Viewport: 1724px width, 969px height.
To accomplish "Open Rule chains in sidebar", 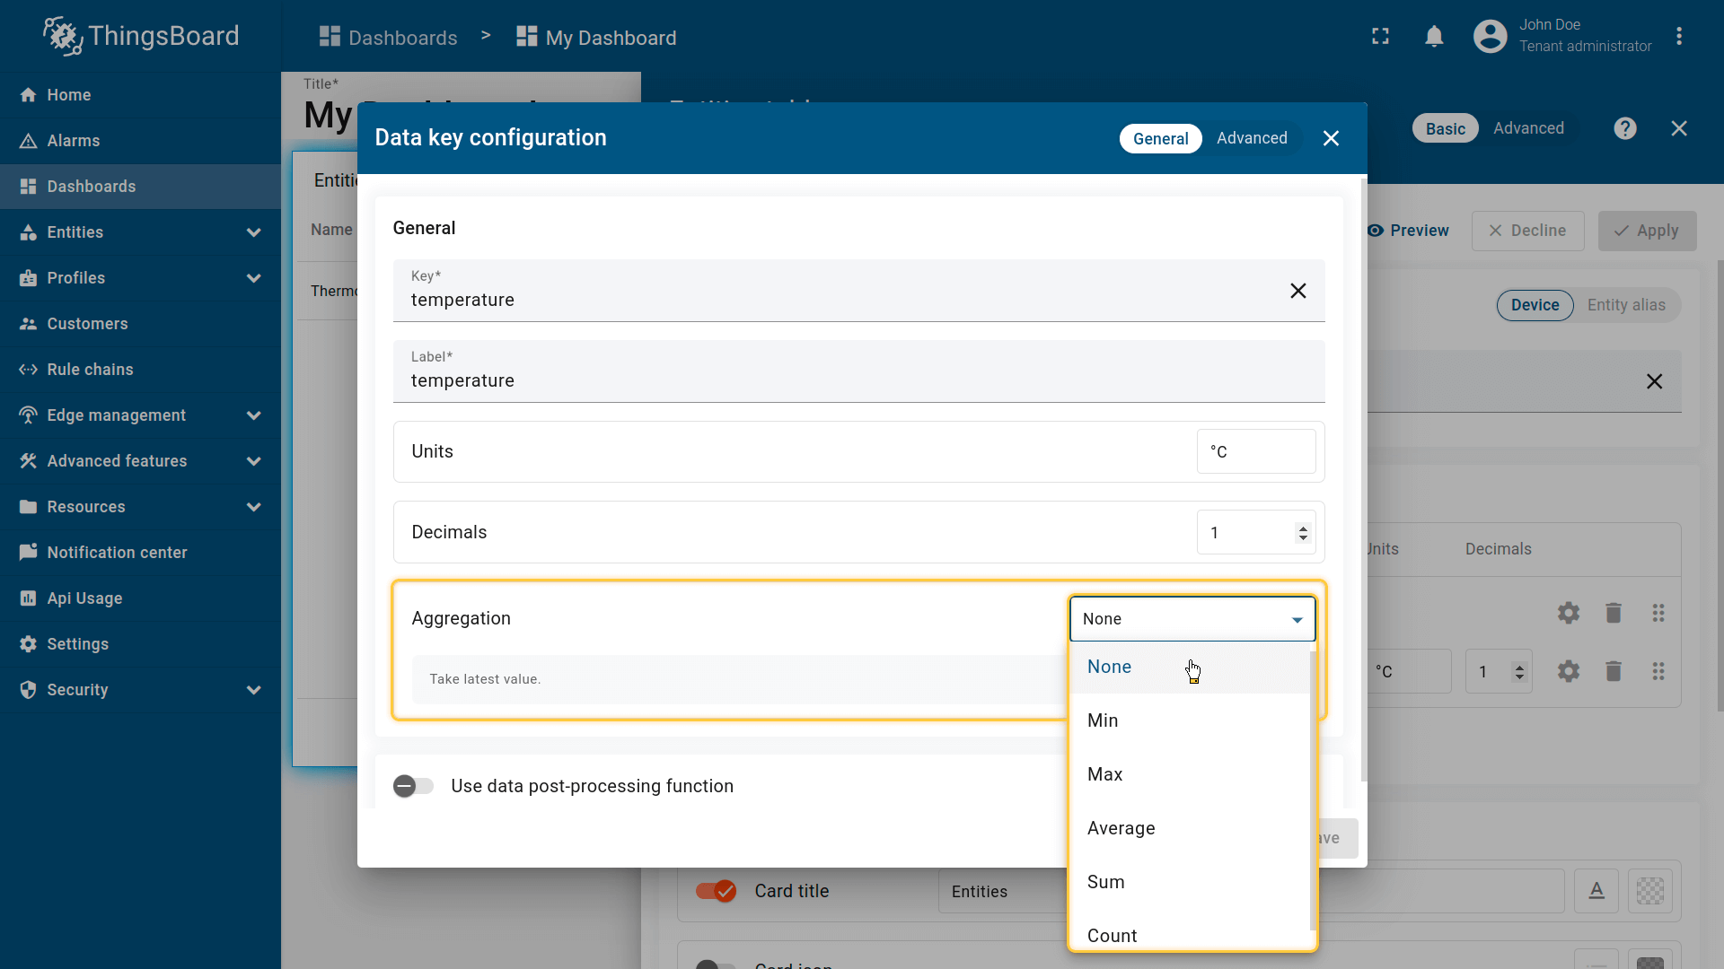I will 90,370.
